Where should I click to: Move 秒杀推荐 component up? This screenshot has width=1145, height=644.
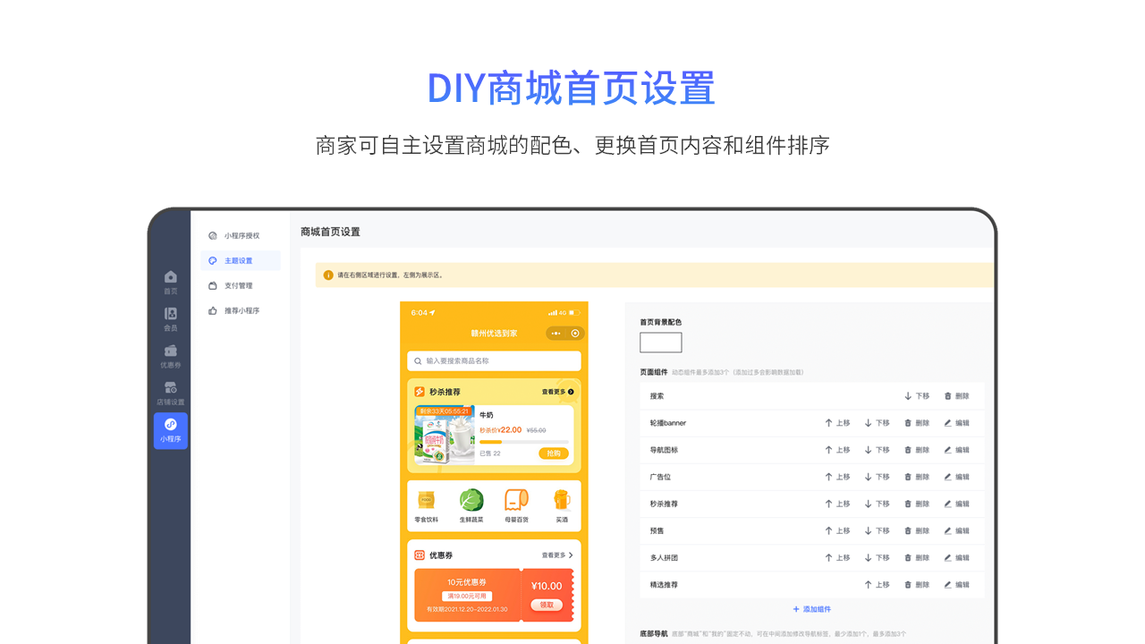(837, 504)
